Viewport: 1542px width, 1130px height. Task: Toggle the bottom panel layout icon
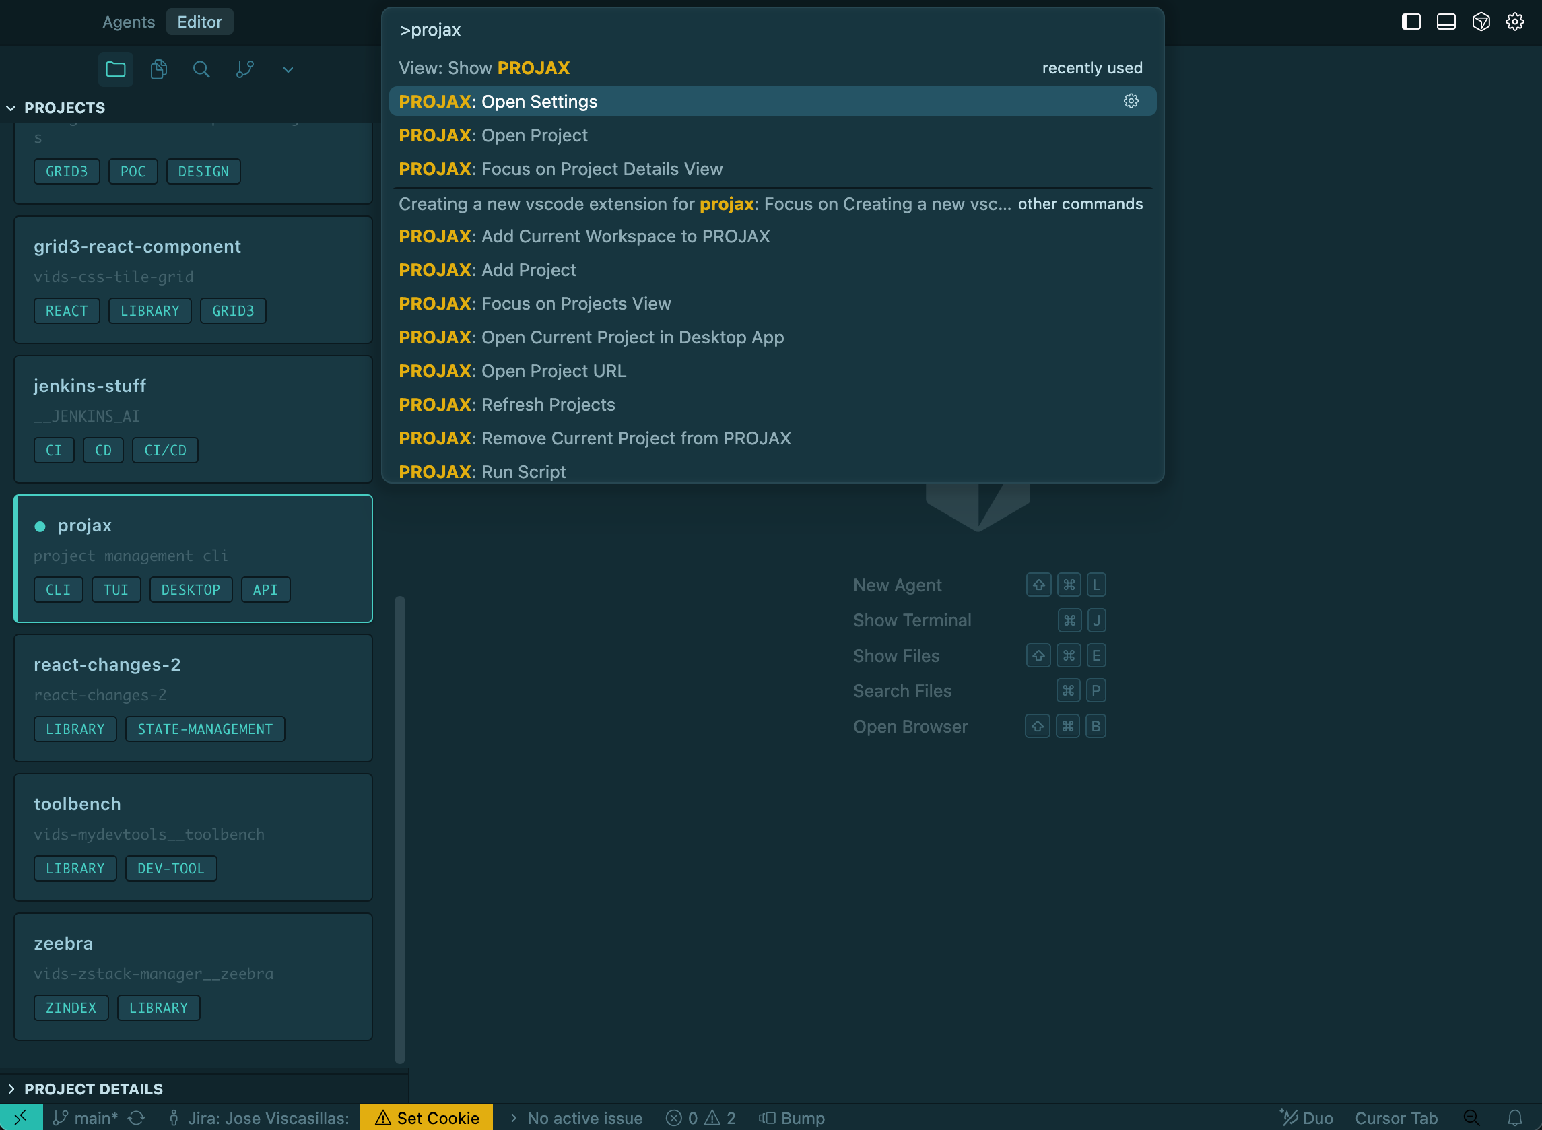tap(1446, 22)
